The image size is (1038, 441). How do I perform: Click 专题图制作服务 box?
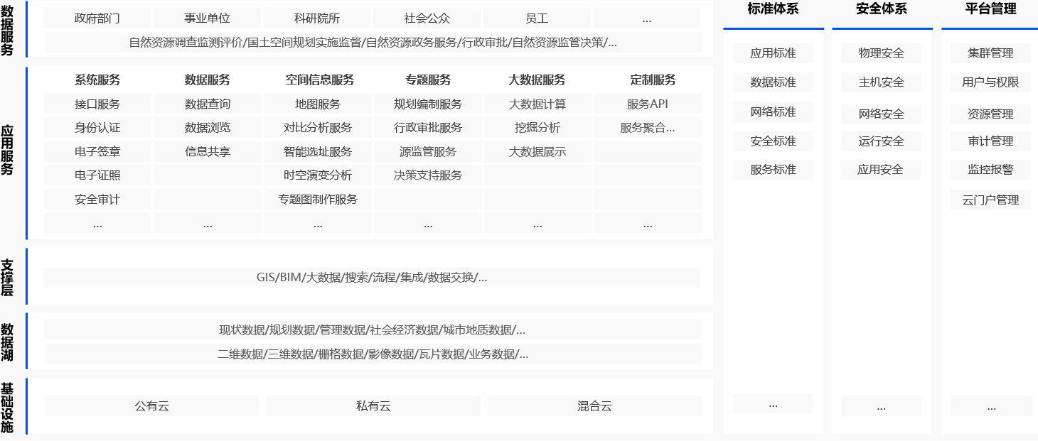pos(318,200)
